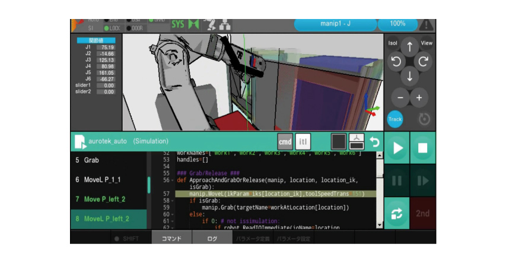Switch to cmd mode
This screenshot has height=263, width=522.
tap(285, 142)
